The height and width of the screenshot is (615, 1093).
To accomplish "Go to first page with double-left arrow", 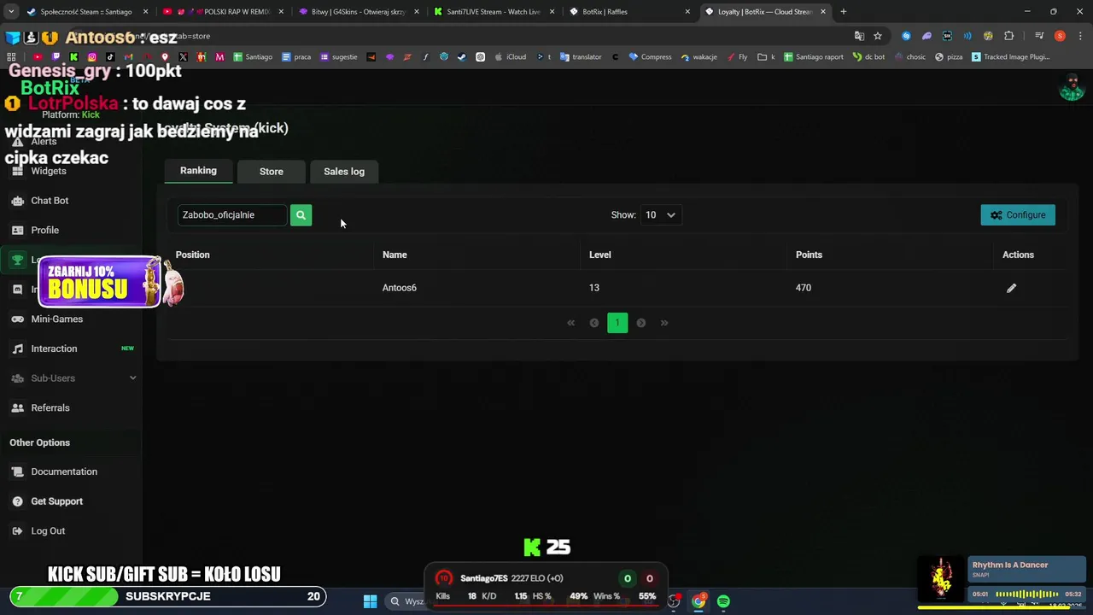I will tap(571, 323).
